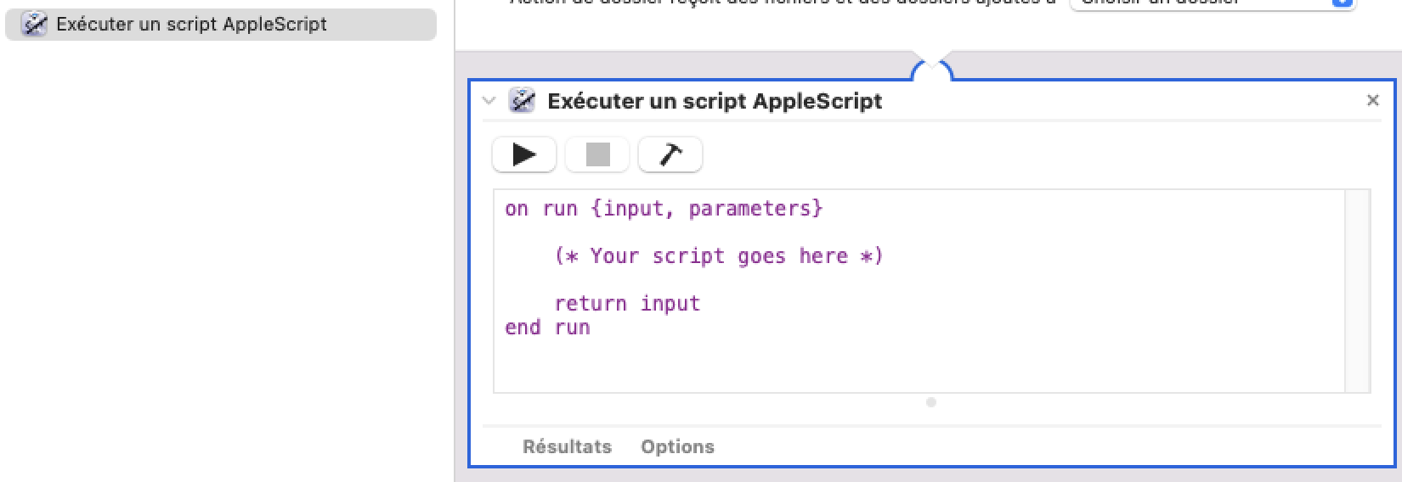Select the sidebar Exécuter un script AppleScript item
Viewport: 1402px width, 482px height.
[x=191, y=25]
